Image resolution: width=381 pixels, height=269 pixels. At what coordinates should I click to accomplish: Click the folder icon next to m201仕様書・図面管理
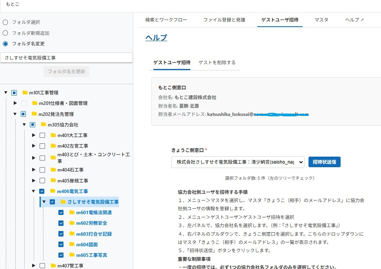point(34,103)
